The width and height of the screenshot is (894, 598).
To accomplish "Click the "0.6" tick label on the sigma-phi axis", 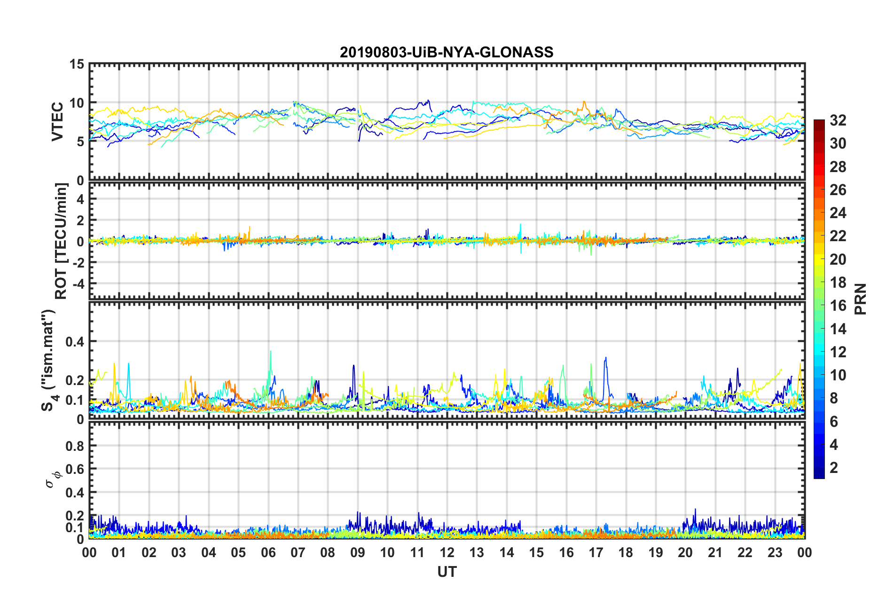I will tap(75, 469).
